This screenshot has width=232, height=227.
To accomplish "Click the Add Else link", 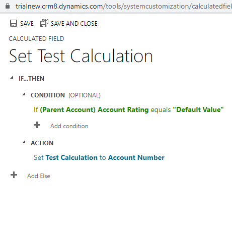I will 39,176.
